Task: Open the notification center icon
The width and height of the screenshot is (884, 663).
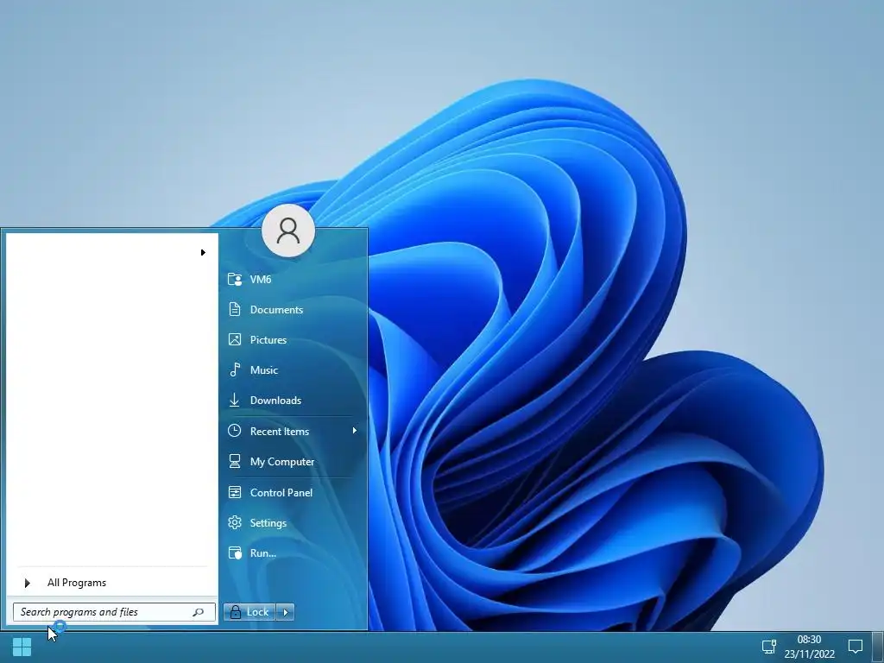Action: pyautogui.click(x=856, y=646)
